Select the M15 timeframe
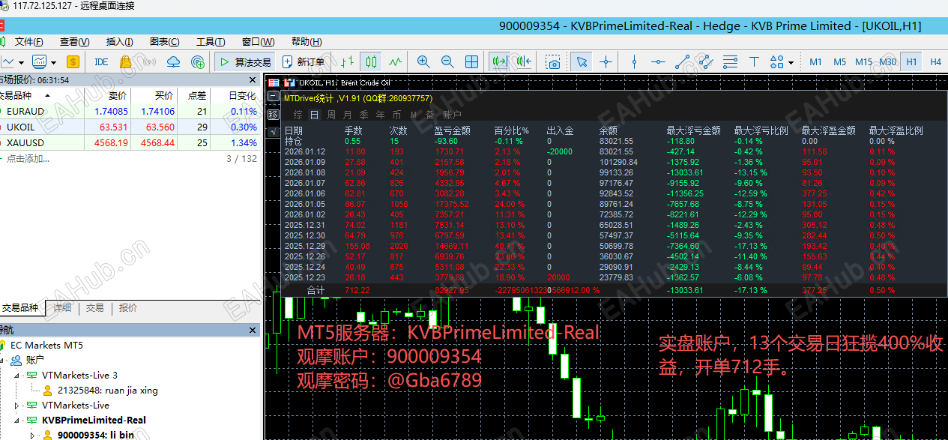 pos(863,61)
